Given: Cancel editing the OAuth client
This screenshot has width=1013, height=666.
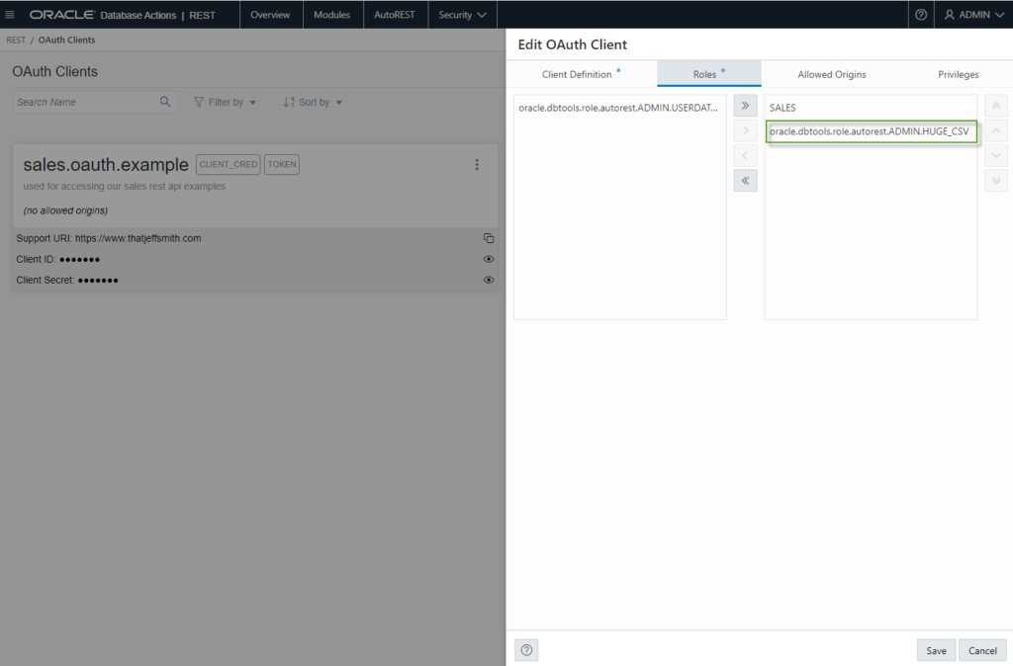Looking at the screenshot, I should (x=982, y=650).
